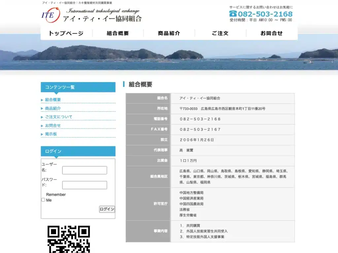Click the 事業内容 table header cell

(148, 231)
